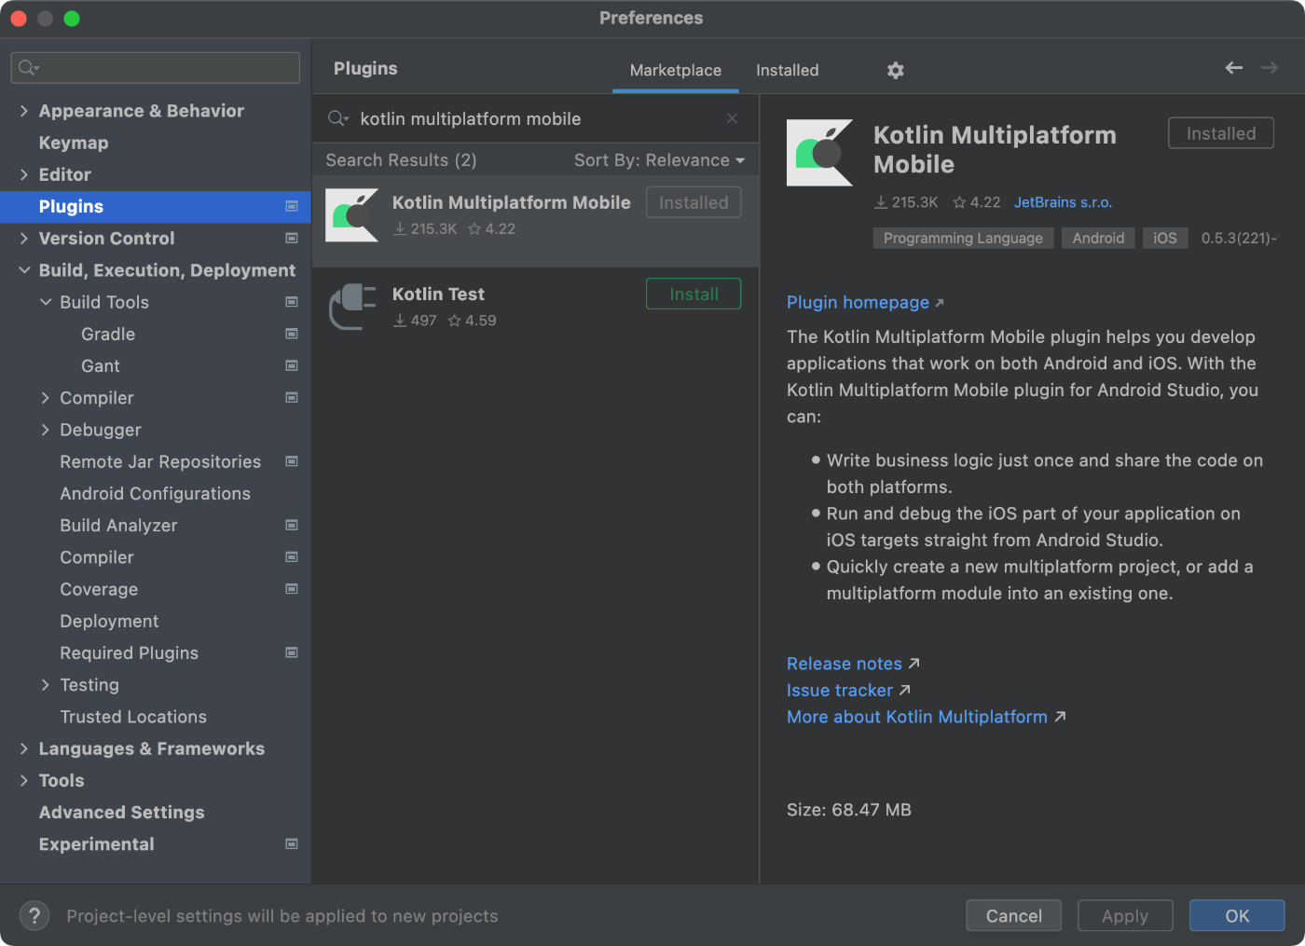Screen dimensions: 1305x946
Task: Click the Installed button in plugin details
Action: pos(1221,133)
